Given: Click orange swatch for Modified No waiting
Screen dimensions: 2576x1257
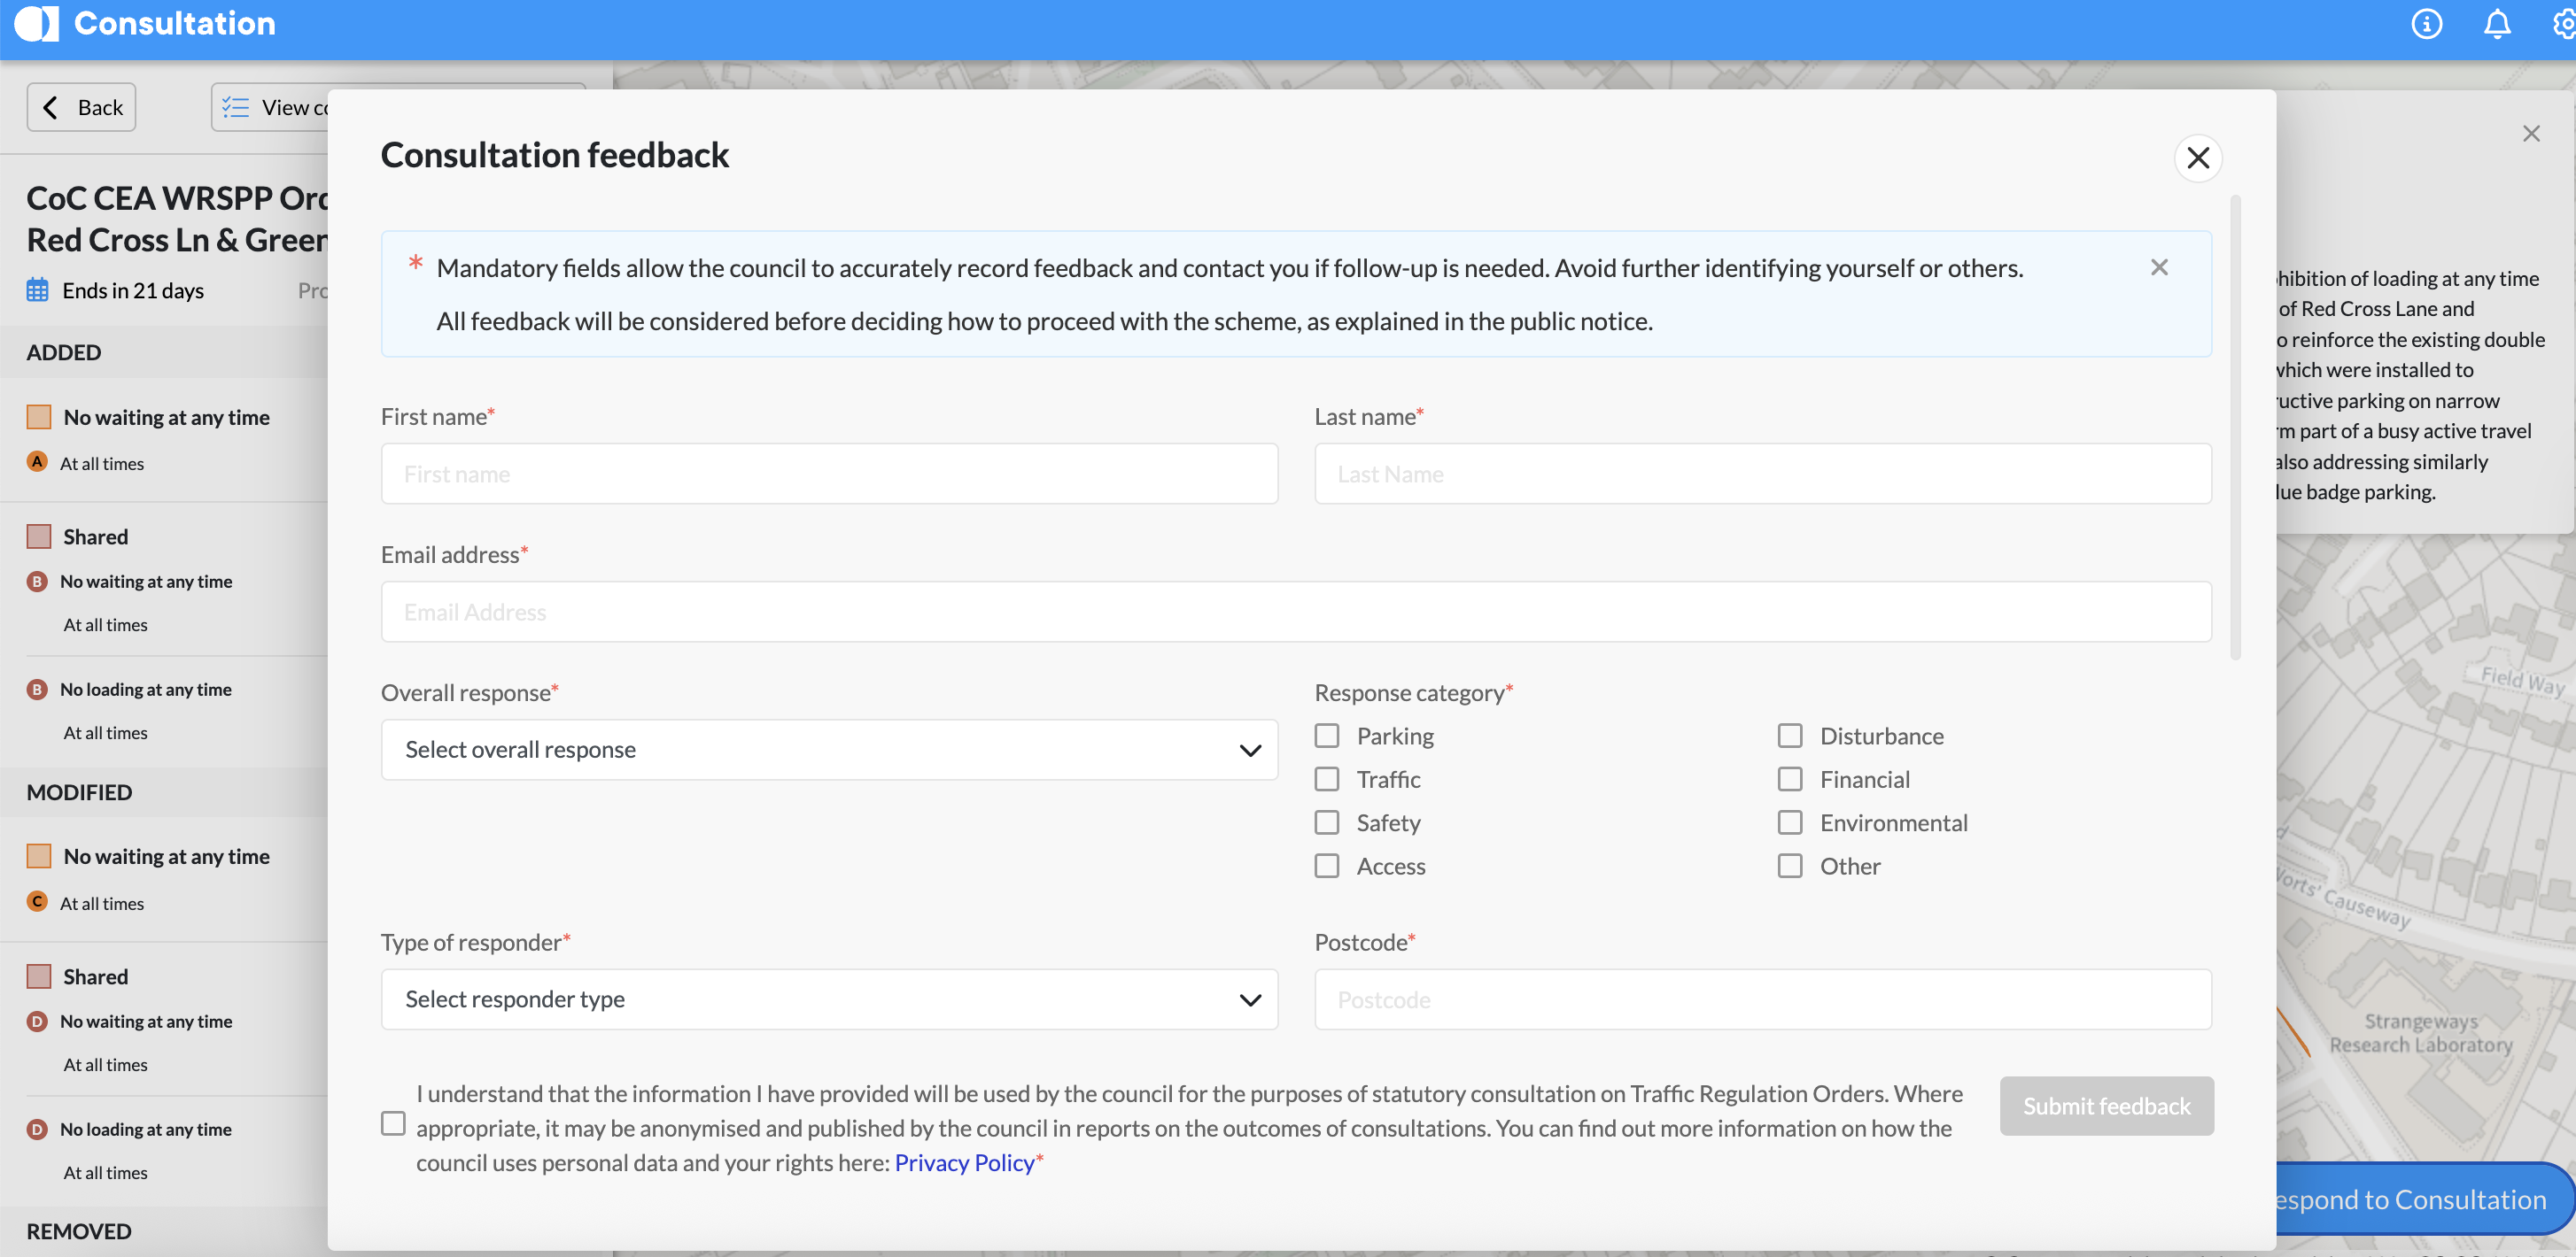Looking at the screenshot, I should tap(39, 856).
